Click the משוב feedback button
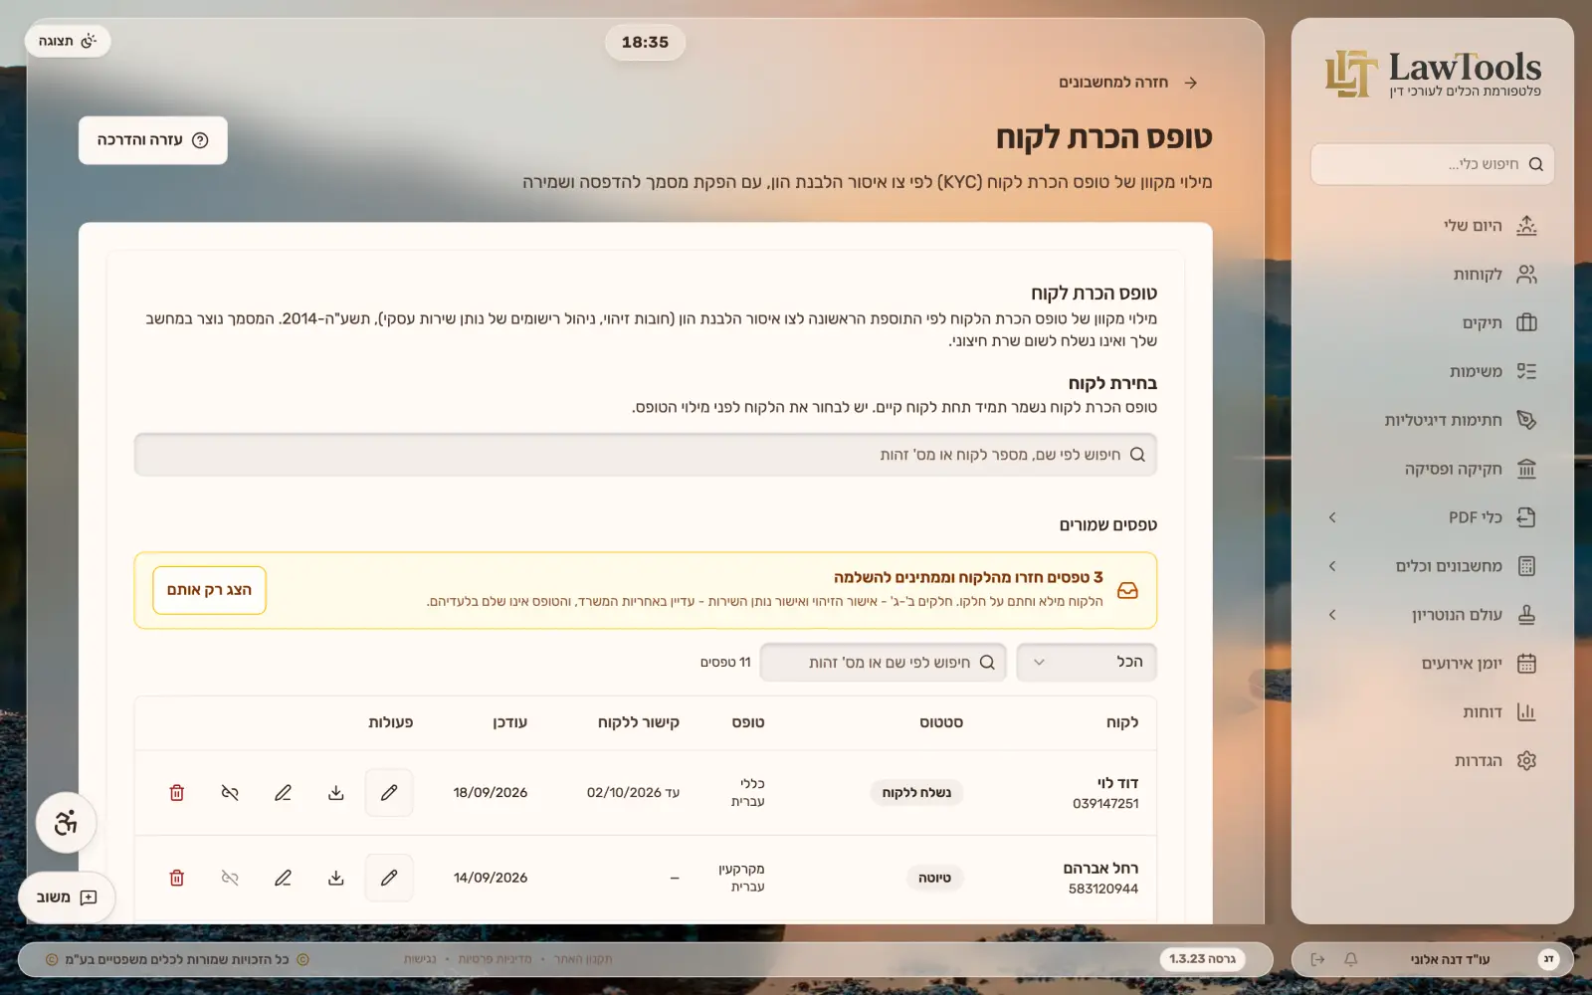The height and width of the screenshot is (995, 1592). (67, 897)
